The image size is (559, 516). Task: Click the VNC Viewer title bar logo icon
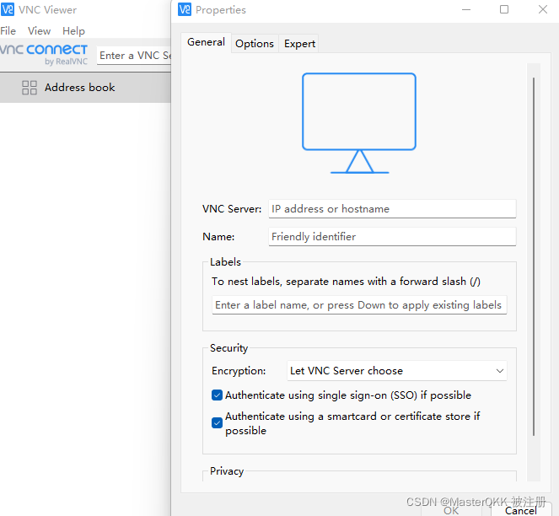[8, 9]
